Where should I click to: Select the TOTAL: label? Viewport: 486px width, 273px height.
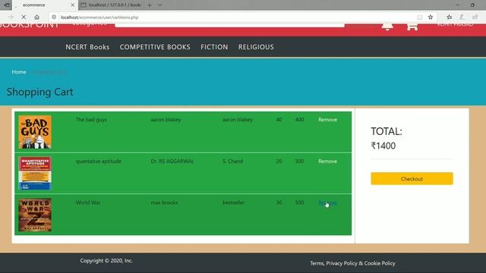(387, 131)
